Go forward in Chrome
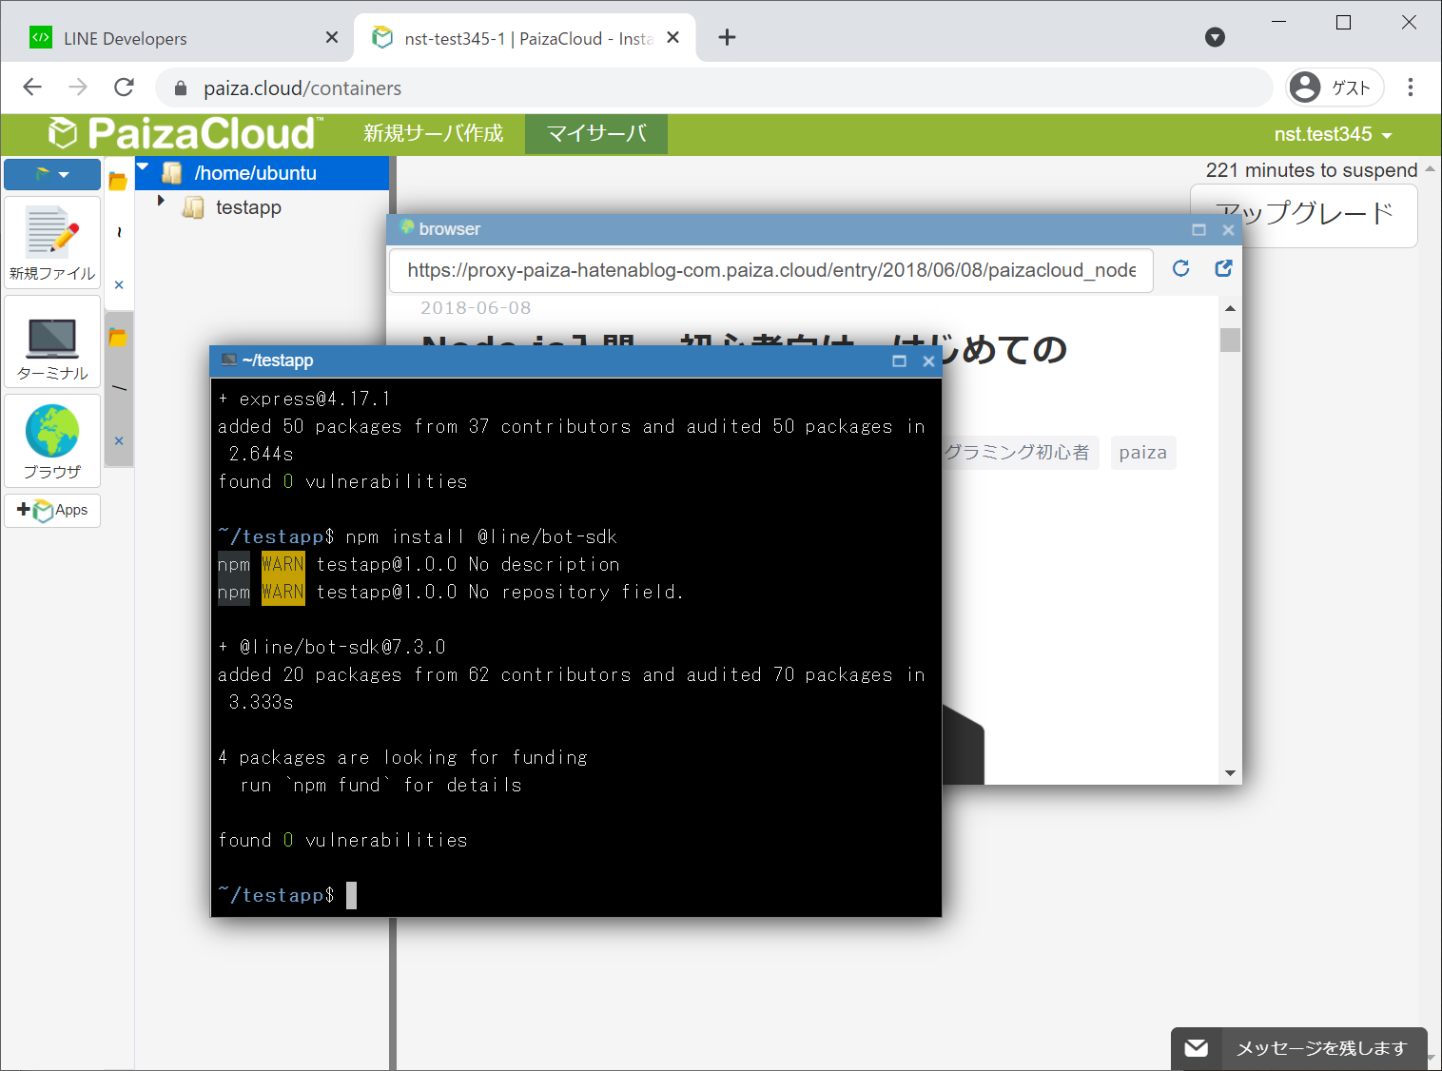This screenshot has height=1071, width=1442. click(78, 88)
